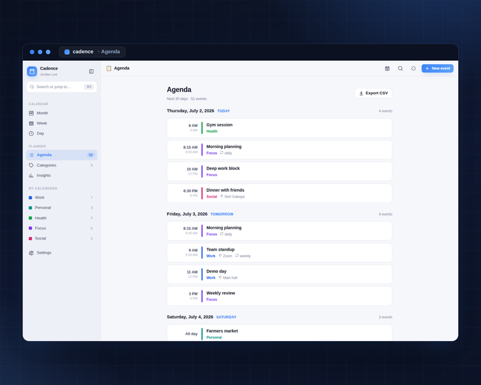Open the Farmers market all-day event
Screen dimensions: 481x385
[x=280, y=333]
